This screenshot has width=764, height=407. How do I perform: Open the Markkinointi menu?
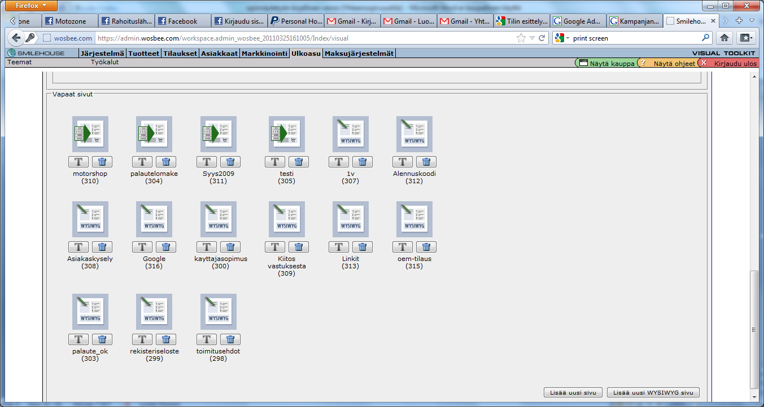[x=265, y=54]
